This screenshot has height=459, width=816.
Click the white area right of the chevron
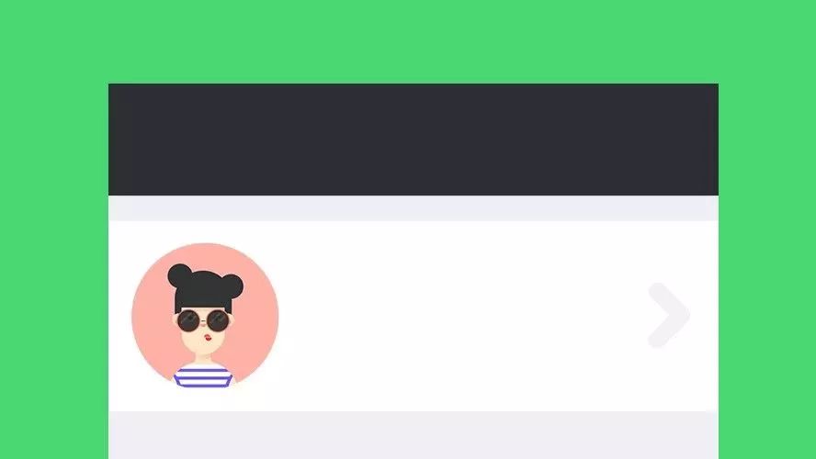[x=705, y=316]
